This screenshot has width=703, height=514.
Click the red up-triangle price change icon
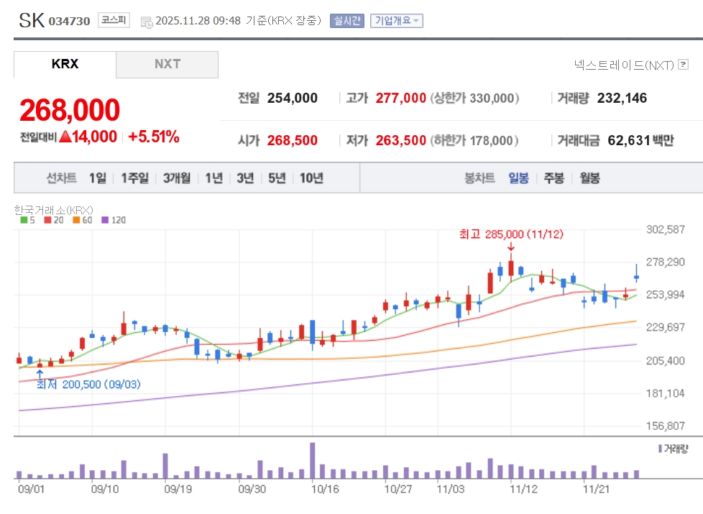point(65,137)
